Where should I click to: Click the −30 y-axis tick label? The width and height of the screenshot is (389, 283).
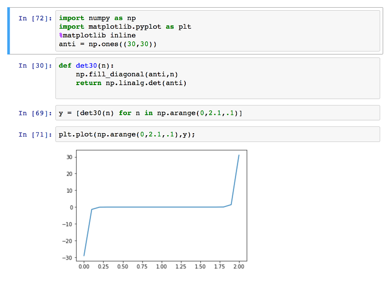(67, 258)
